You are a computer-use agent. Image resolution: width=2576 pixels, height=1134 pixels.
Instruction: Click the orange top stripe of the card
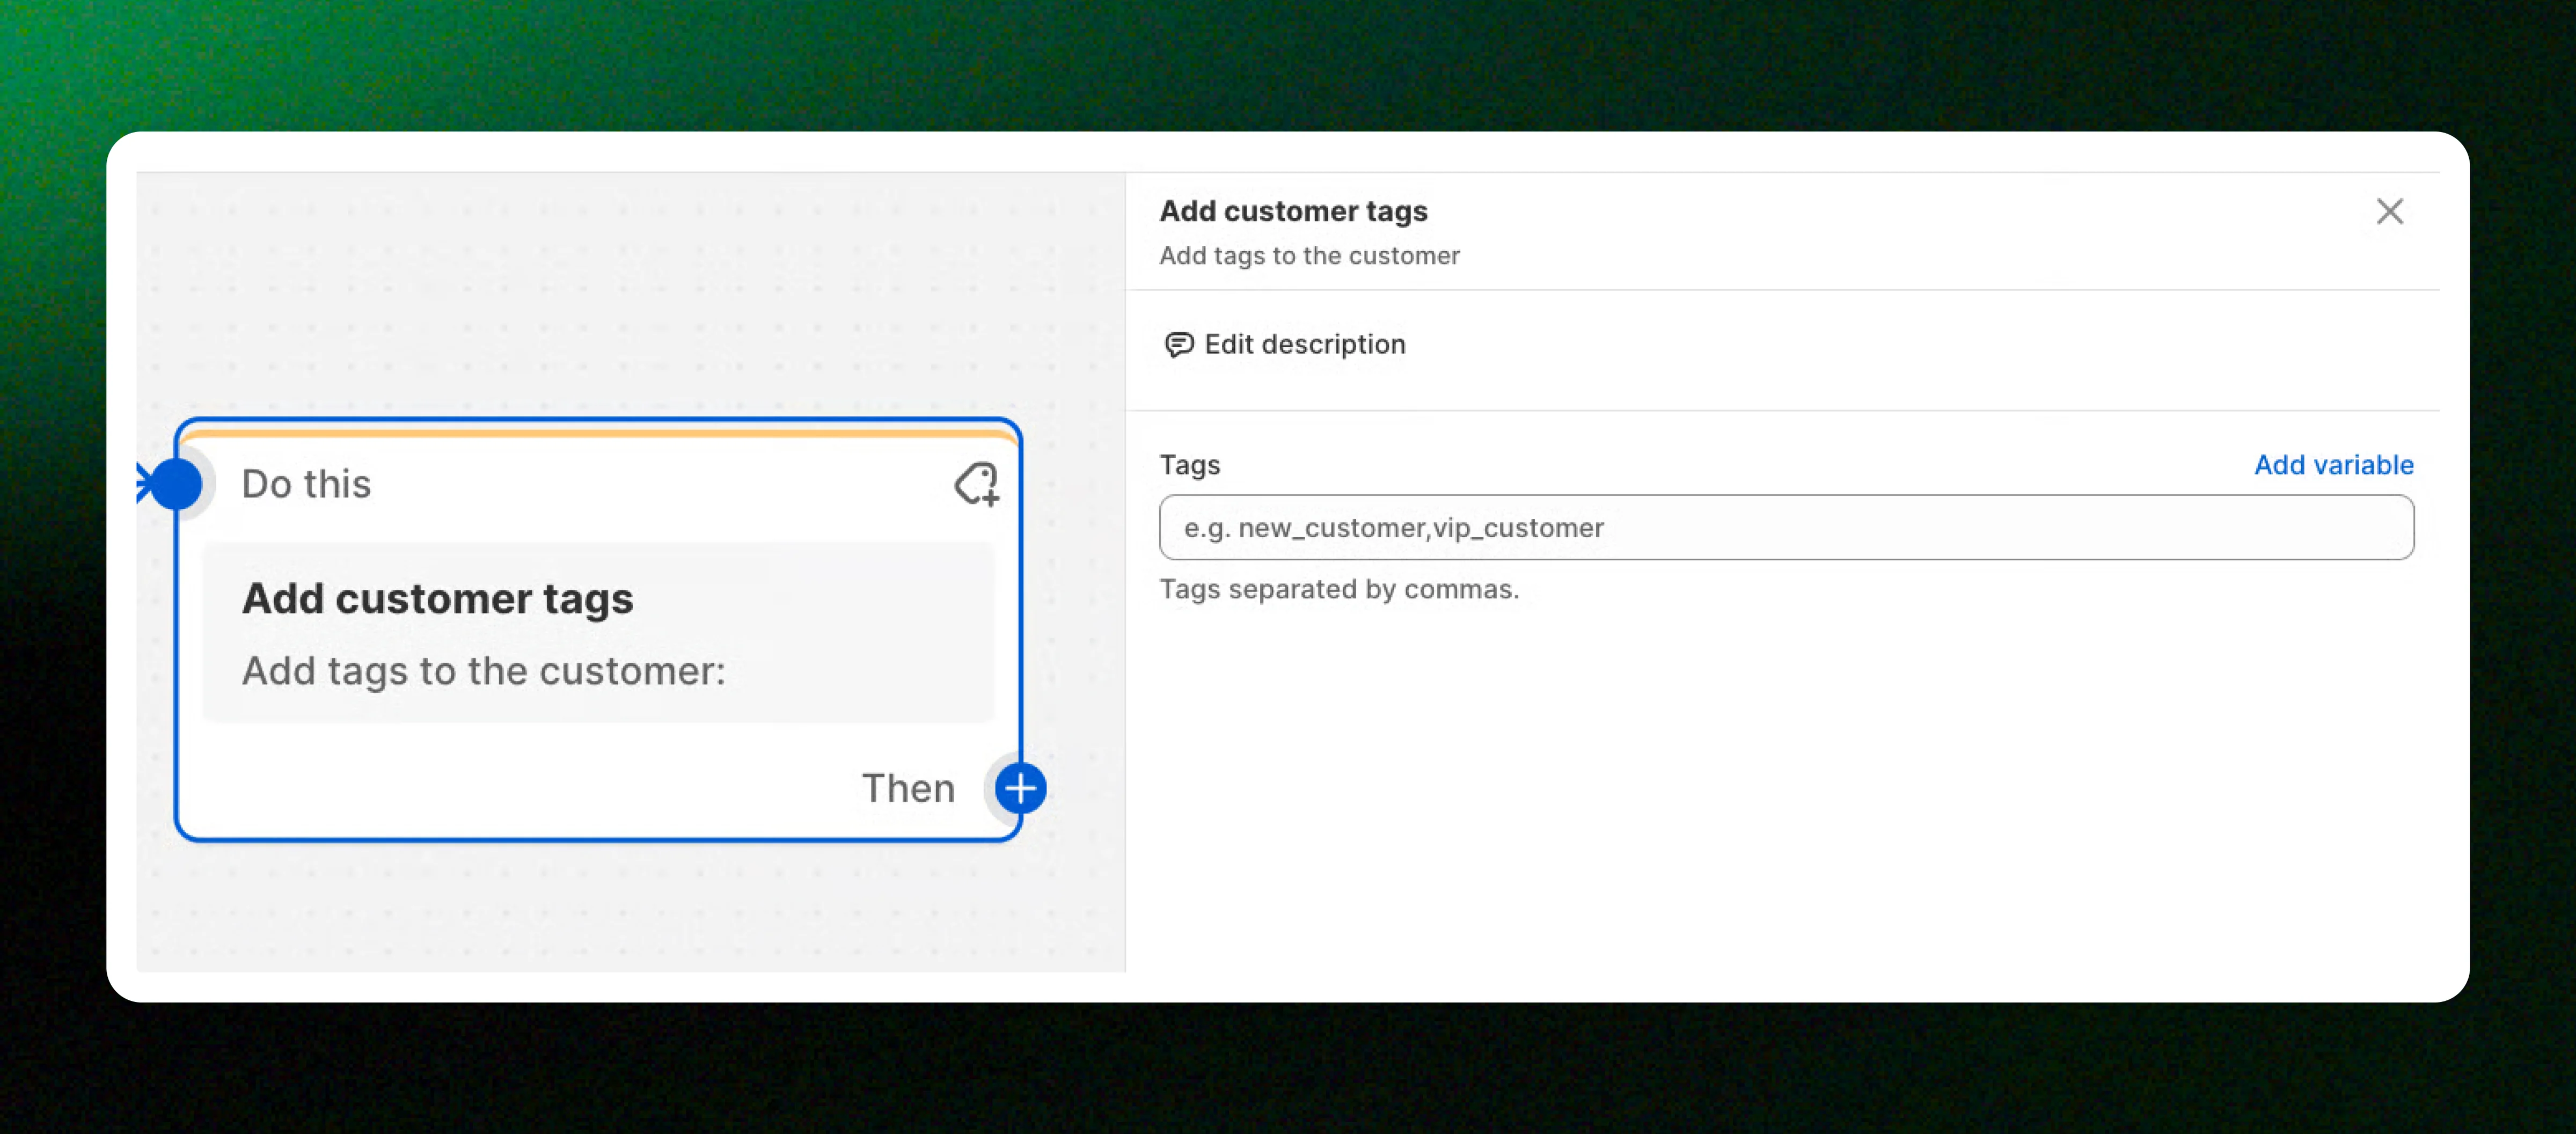point(600,433)
